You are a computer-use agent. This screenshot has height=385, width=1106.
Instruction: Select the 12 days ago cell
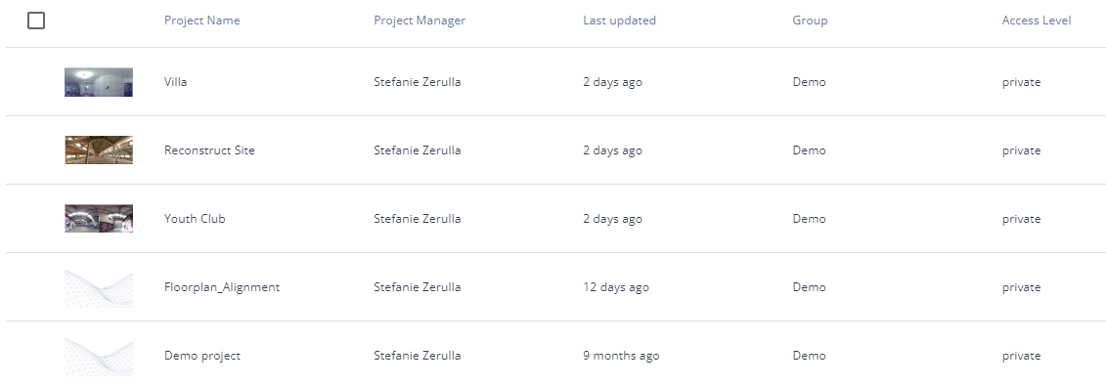pyautogui.click(x=616, y=287)
